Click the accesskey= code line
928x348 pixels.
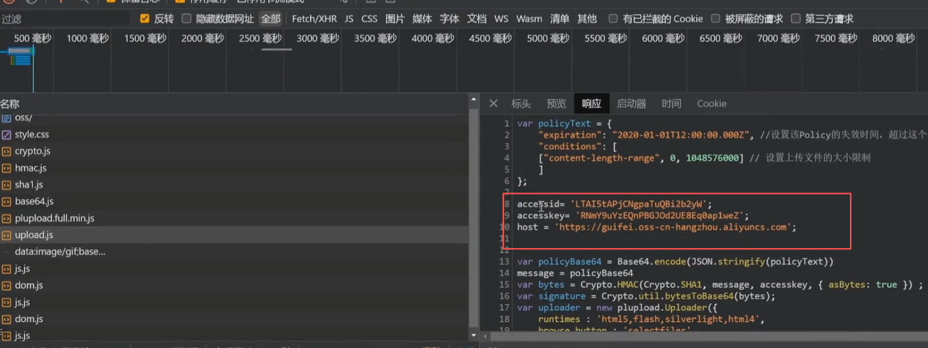coord(633,216)
